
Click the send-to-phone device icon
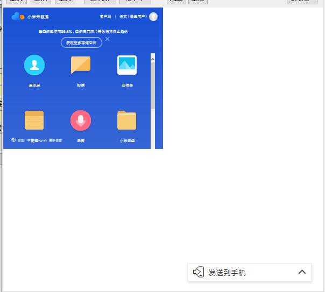pyautogui.click(x=199, y=272)
